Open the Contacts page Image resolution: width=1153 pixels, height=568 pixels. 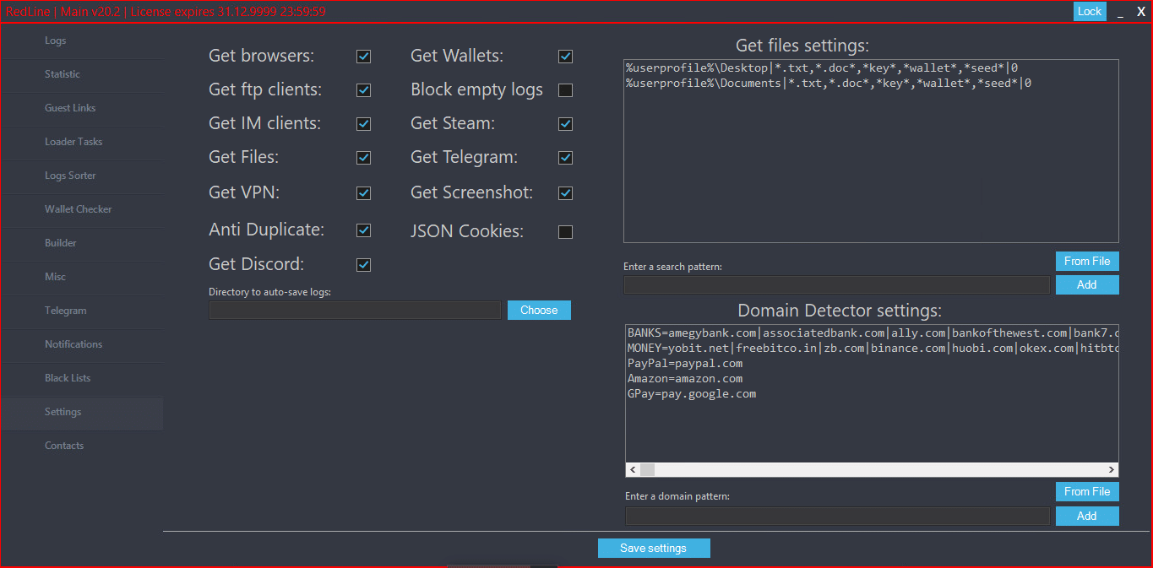(x=82, y=446)
